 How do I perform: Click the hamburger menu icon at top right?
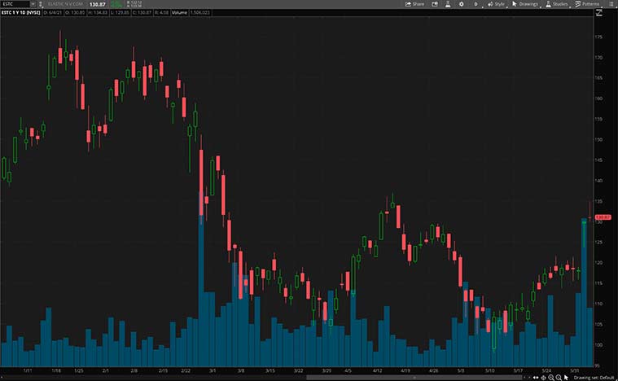coord(611,4)
